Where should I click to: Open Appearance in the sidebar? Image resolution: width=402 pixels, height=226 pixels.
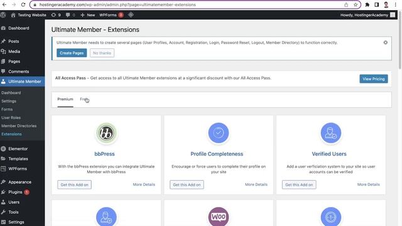[19, 182]
